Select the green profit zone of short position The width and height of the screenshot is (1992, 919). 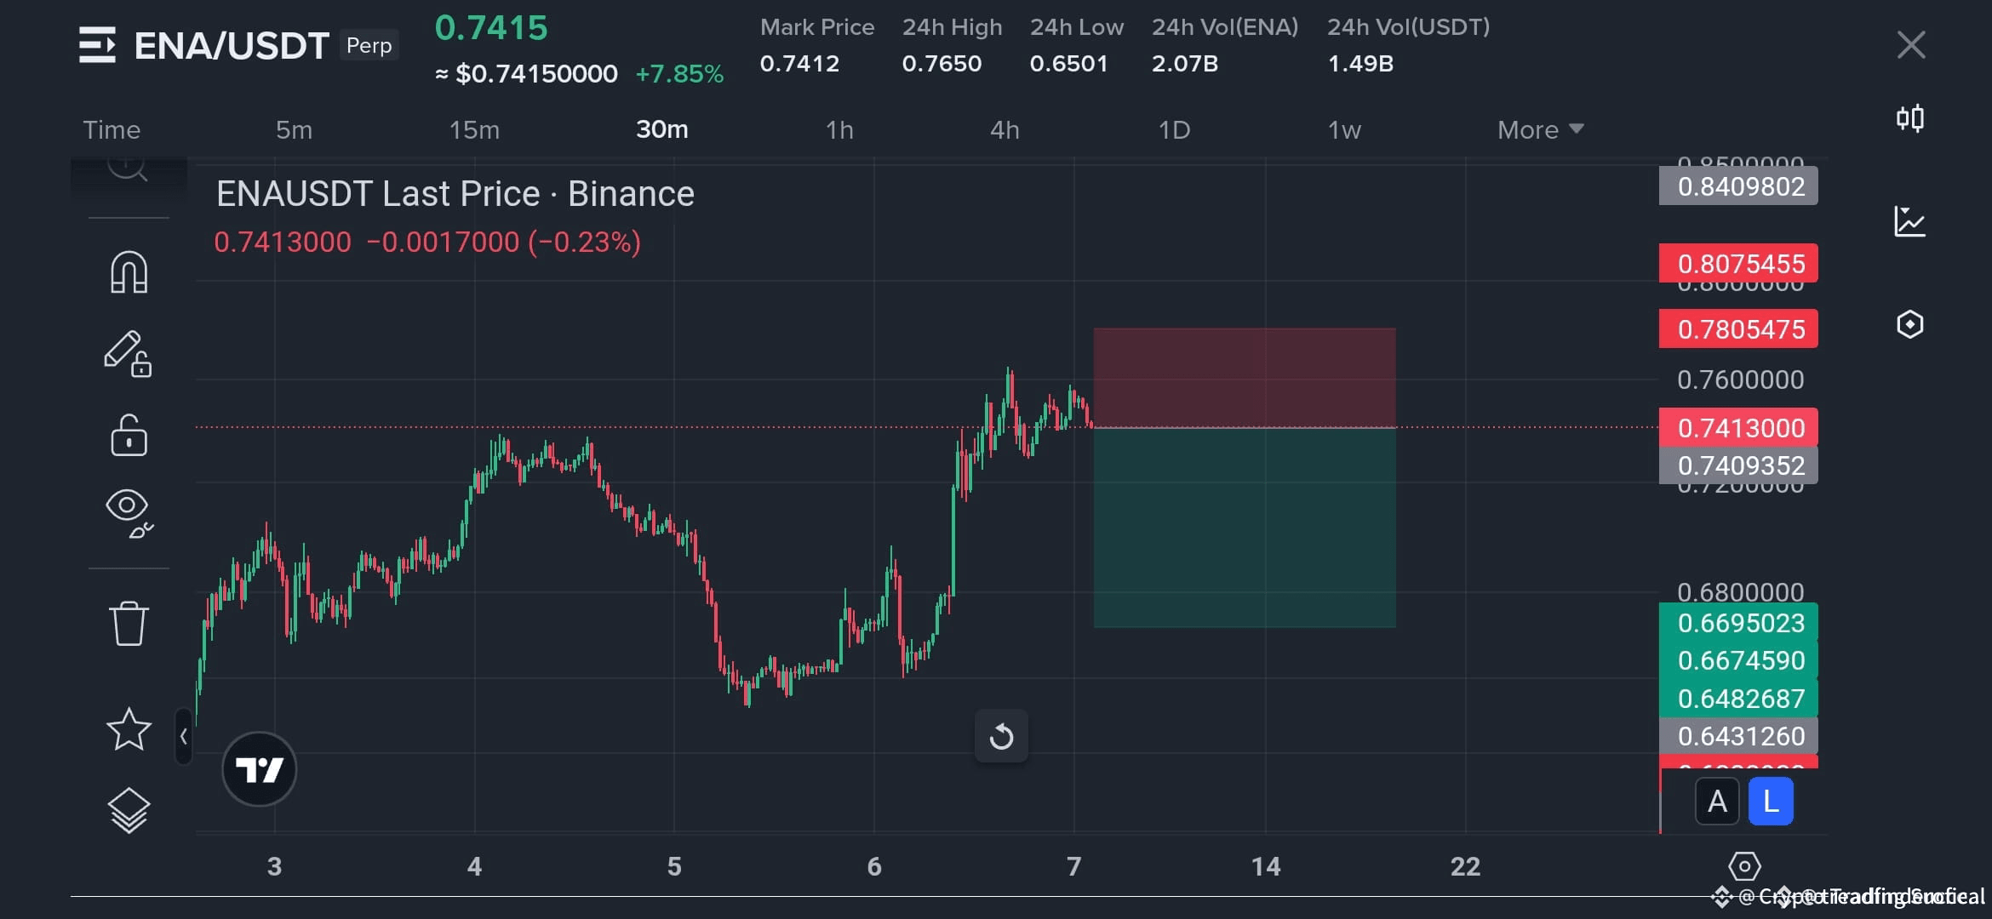(1245, 528)
